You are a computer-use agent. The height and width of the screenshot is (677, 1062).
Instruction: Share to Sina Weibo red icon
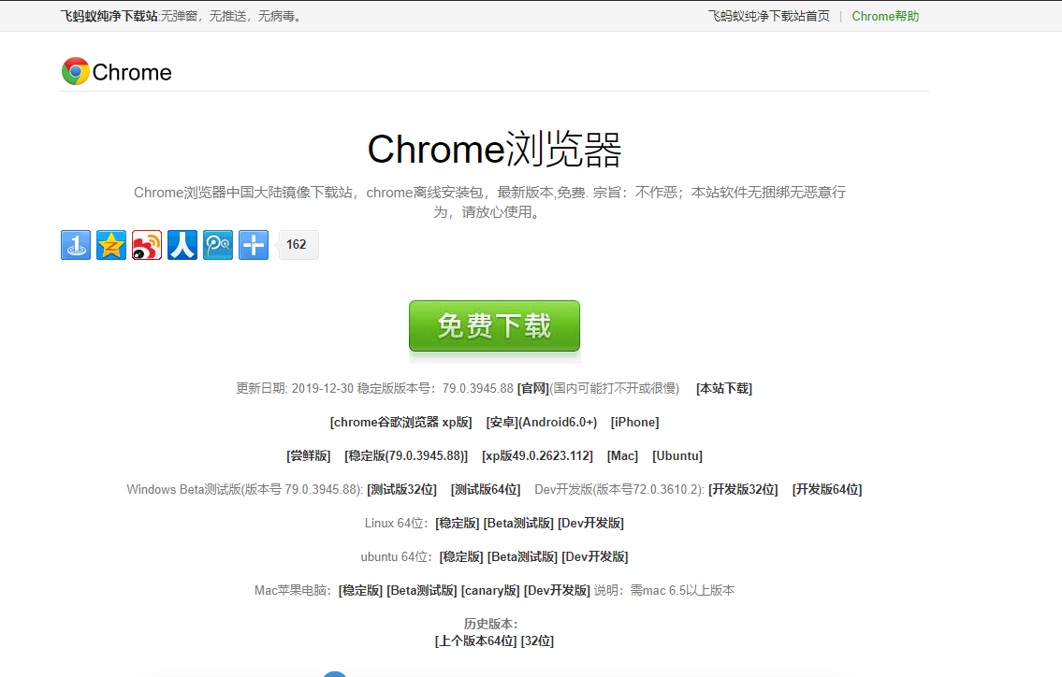(x=147, y=245)
